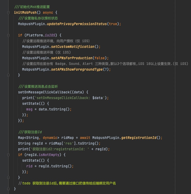Screen dimensions: 191x194
Task: Click fold-end marker at final closing brace
Action: point(9,189)
